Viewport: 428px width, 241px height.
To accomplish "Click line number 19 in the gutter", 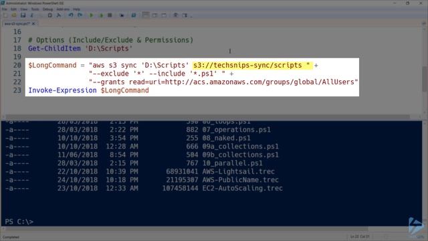I will click(x=17, y=57).
